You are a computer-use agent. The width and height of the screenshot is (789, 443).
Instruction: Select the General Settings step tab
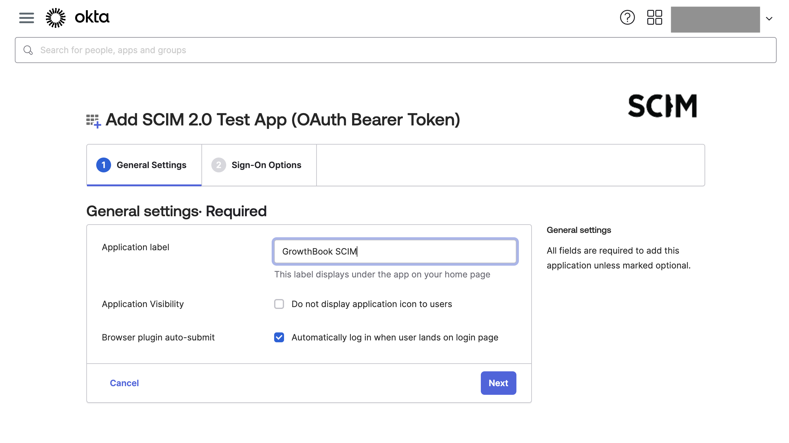tap(144, 165)
